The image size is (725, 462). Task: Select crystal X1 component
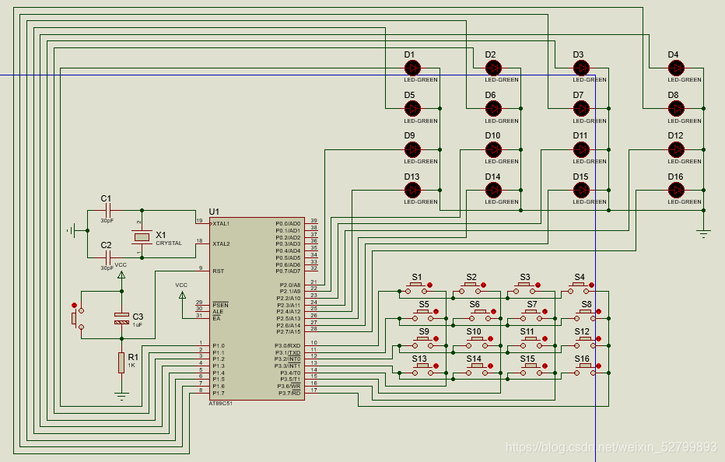(x=142, y=237)
